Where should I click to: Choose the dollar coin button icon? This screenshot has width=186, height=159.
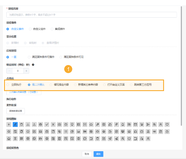tap(104, 125)
